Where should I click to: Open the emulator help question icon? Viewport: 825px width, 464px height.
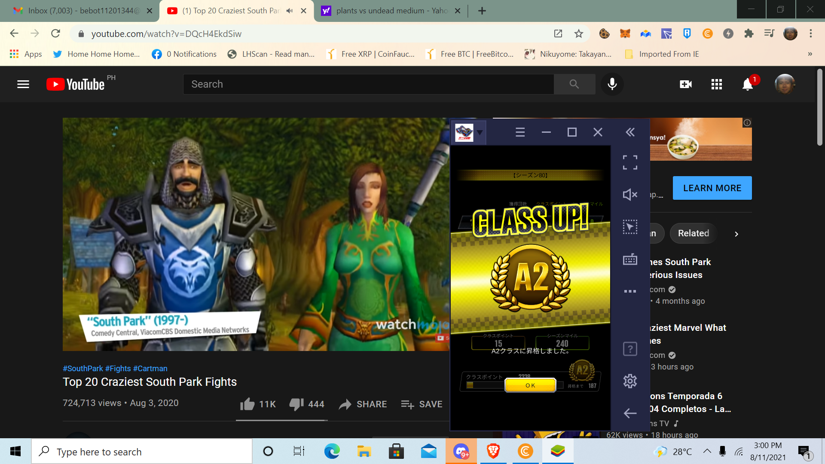pyautogui.click(x=630, y=349)
